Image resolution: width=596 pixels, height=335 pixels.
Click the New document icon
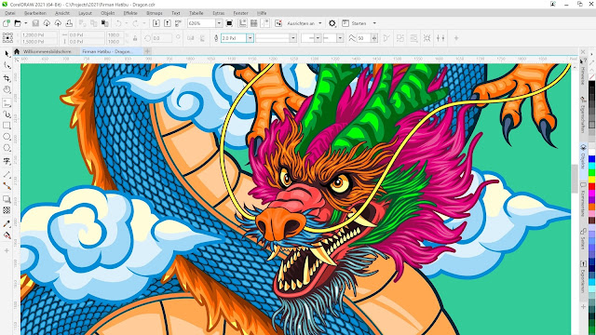[x=7, y=23]
